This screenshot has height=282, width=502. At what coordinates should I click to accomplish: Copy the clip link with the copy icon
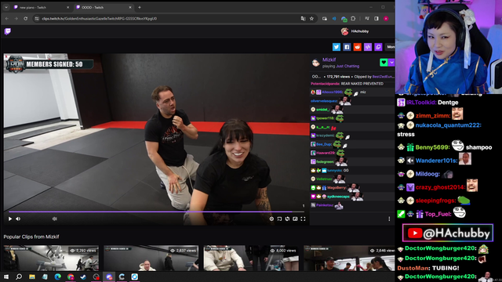coord(378,47)
